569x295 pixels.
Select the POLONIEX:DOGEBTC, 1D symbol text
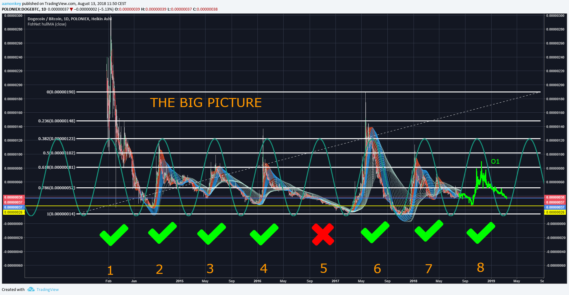pyautogui.click(x=24, y=9)
